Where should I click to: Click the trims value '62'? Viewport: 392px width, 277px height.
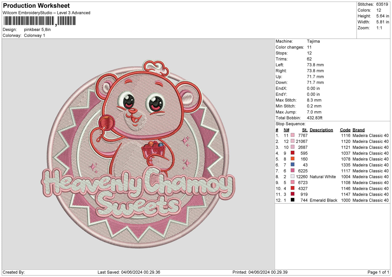tap(309, 59)
